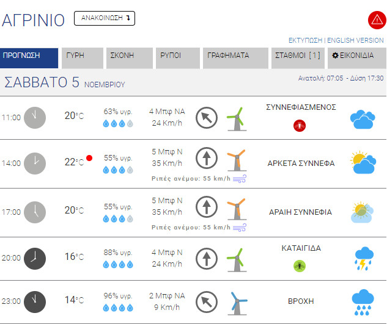
Task: Click the ΕΚΤΥΠΩΣΗ print link
Action: click(x=305, y=40)
